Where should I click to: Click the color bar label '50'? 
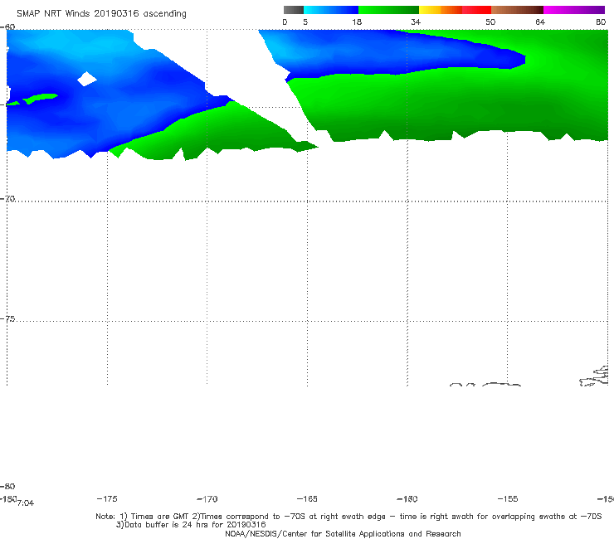coord(490,22)
